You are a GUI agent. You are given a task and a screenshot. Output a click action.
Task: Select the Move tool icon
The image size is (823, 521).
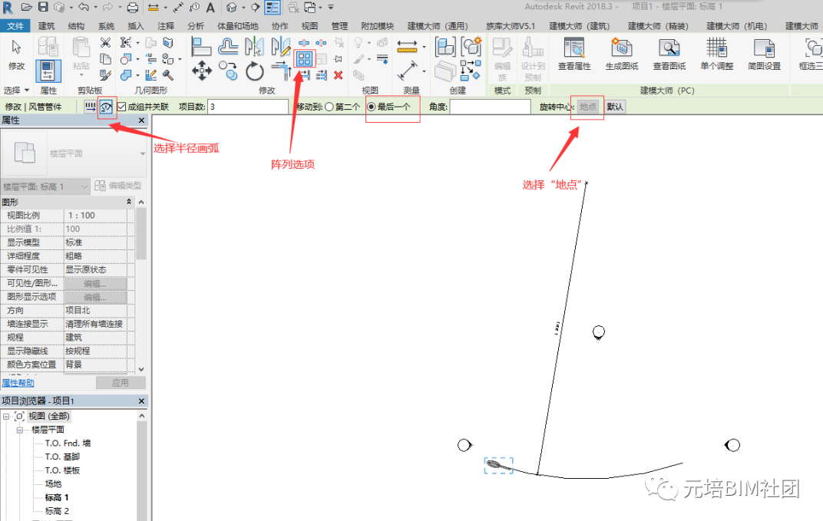(x=202, y=71)
